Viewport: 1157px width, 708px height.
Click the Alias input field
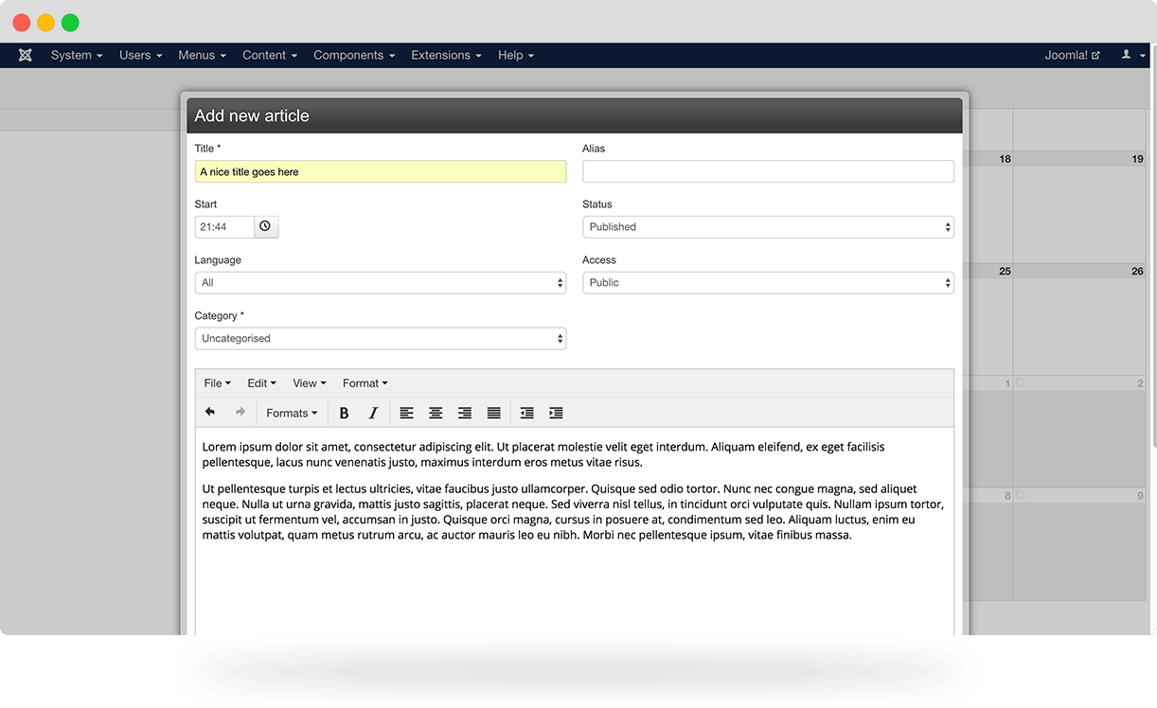(768, 171)
